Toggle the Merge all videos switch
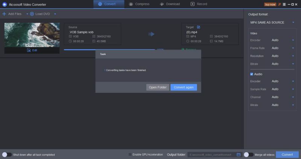 click(x=248, y=154)
